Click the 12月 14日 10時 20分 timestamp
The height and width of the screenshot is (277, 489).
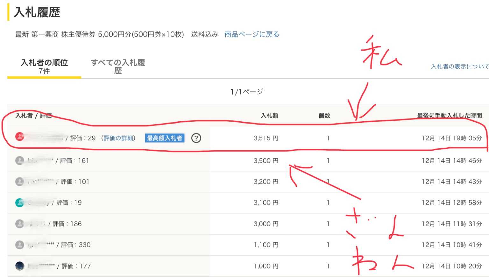[x=452, y=266]
